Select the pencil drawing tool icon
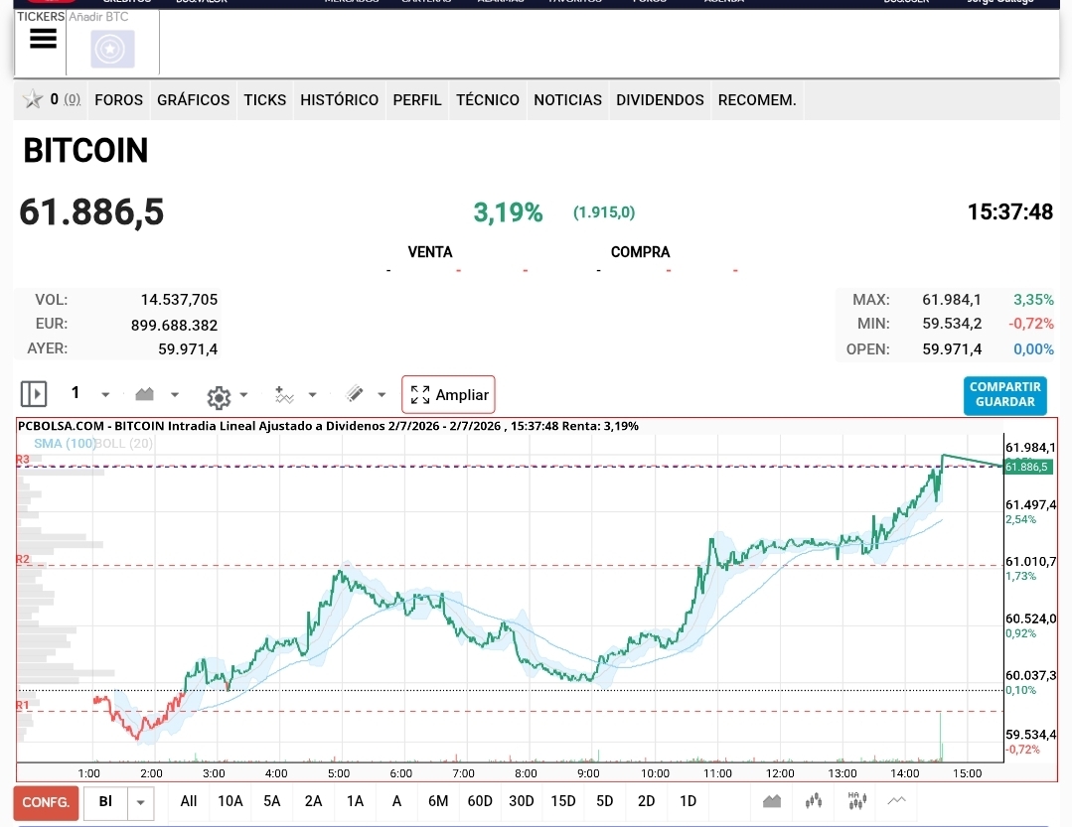The height and width of the screenshot is (827, 1072). coord(354,394)
